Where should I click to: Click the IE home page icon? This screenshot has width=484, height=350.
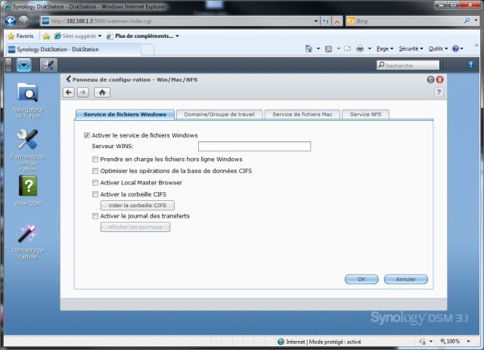309,48
